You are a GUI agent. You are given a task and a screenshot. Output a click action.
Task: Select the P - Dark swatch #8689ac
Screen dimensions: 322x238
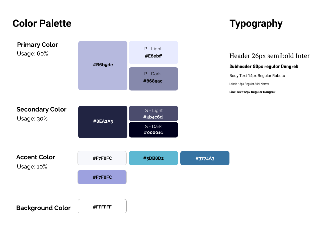(x=153, y=79)
